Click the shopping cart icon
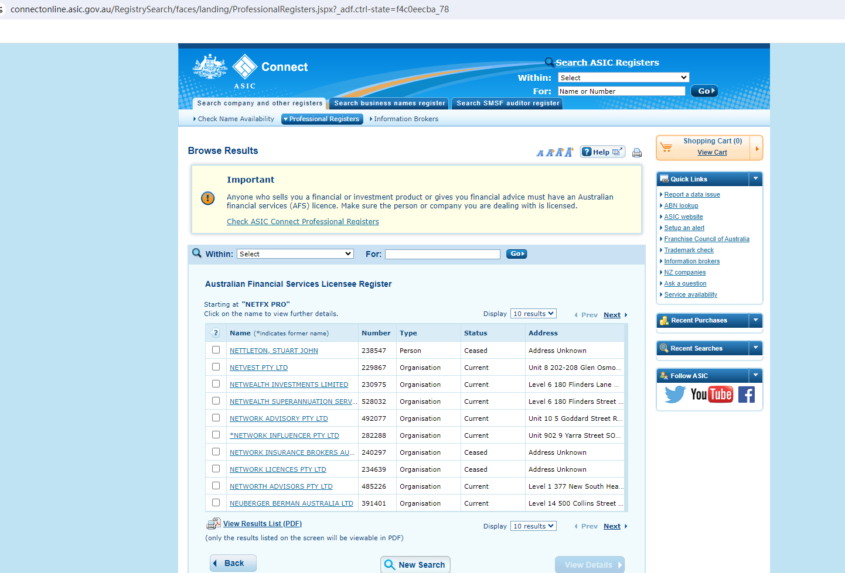 point(666,147)
